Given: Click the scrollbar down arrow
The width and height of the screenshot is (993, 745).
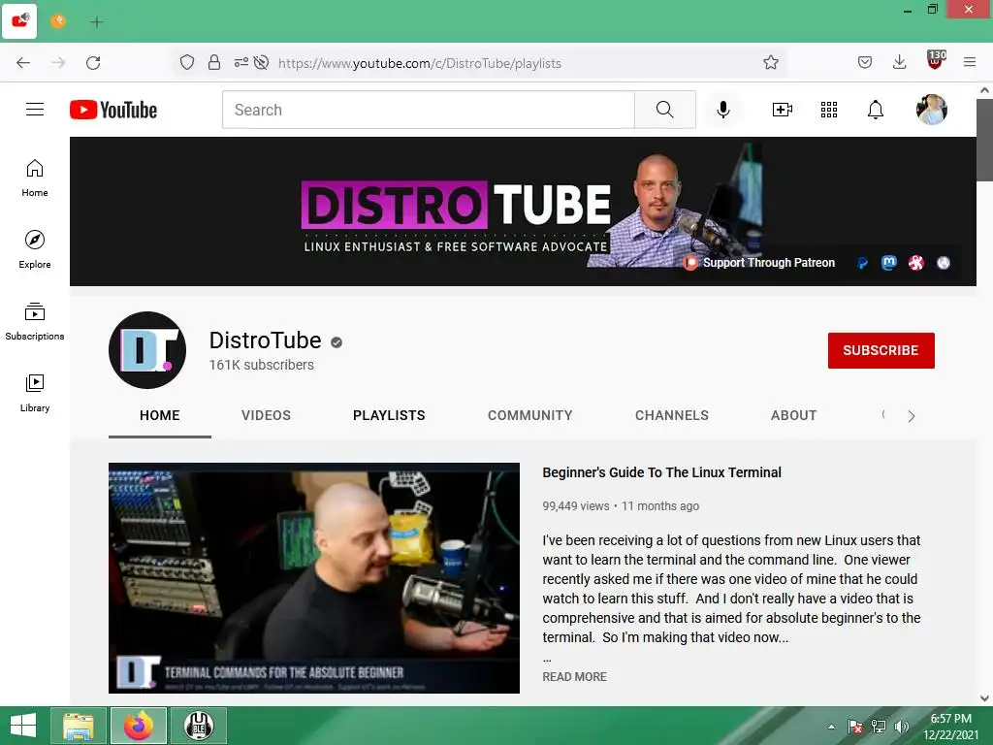Looking at the screenshot, I should [x=985, y=698].
